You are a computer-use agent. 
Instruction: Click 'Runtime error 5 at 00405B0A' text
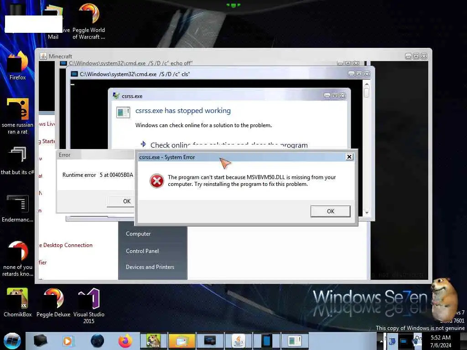point(98,175)
